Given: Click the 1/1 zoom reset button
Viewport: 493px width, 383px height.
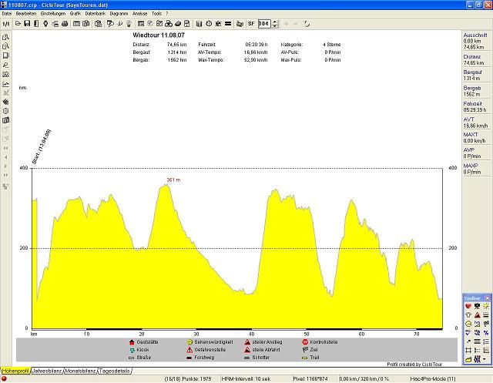Looking at the screenshot, I should tap(5, 24).
